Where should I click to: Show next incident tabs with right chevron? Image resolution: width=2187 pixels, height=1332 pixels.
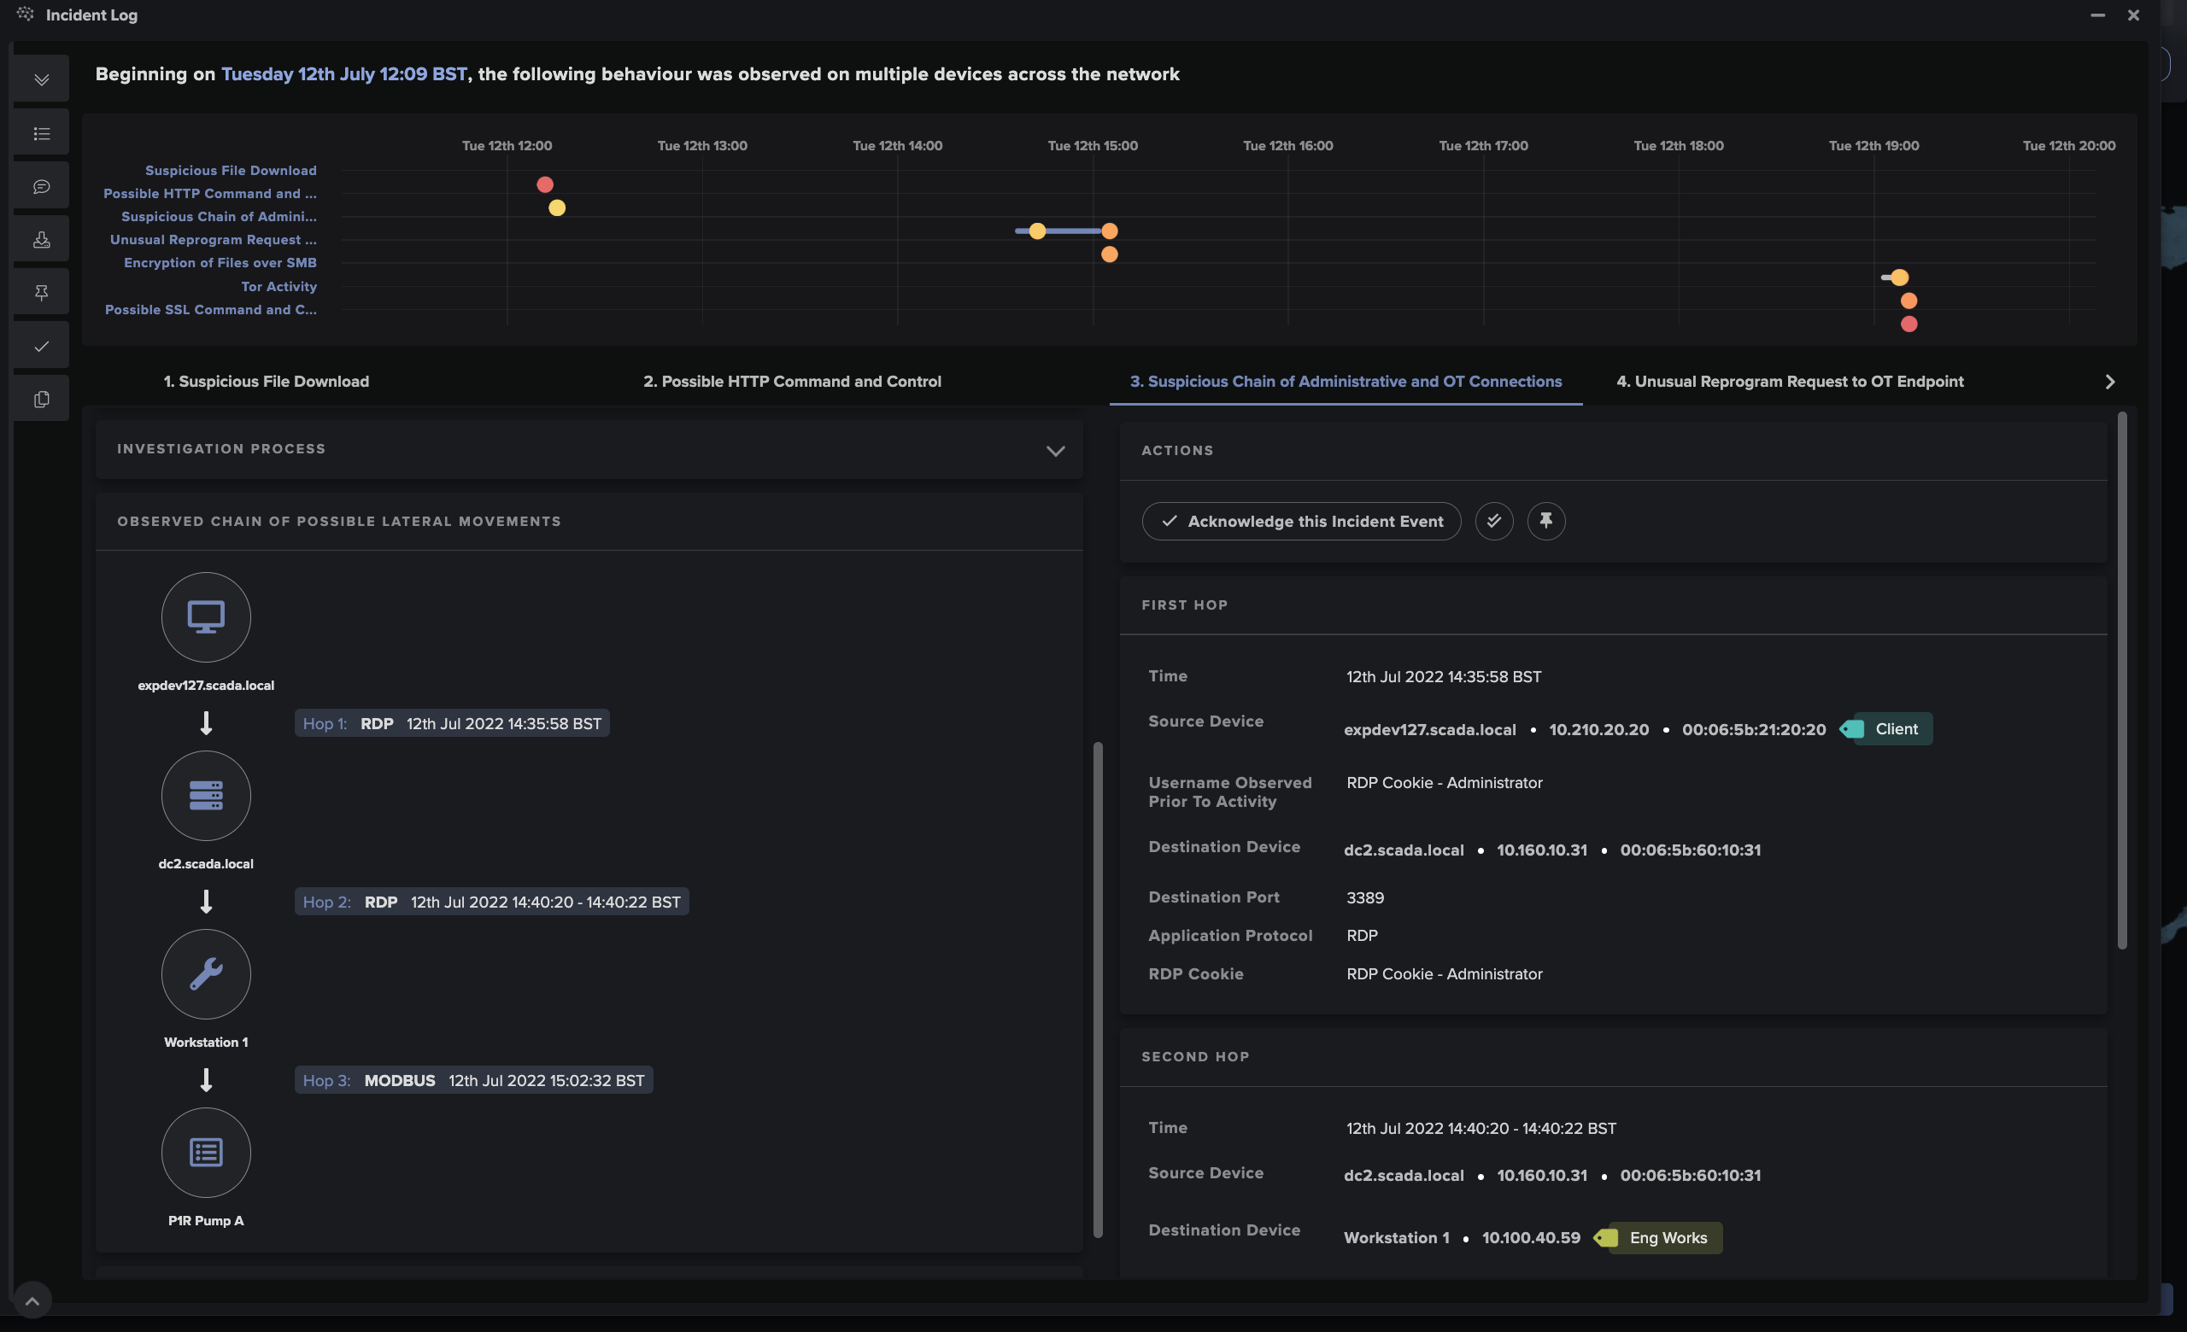click(x=2110, y=382)
